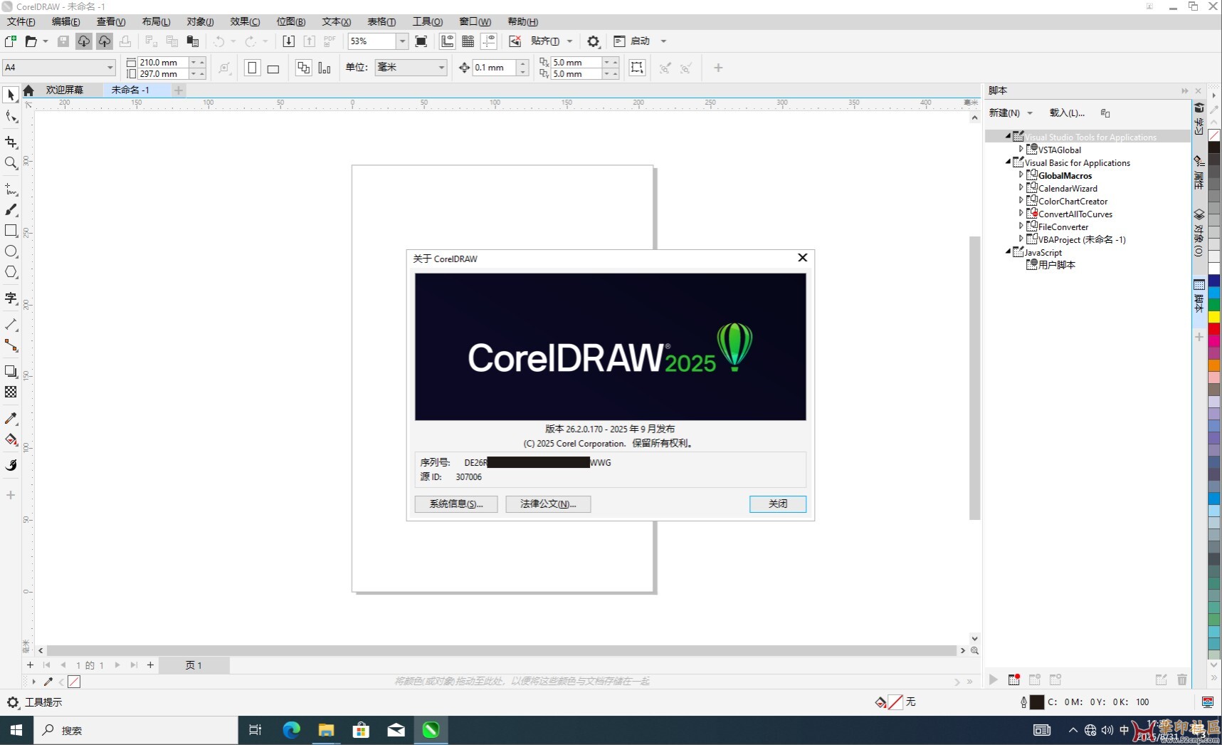Click the Print icon
The height and width of the screenshot is (745, 1222).
click(125, 41)
